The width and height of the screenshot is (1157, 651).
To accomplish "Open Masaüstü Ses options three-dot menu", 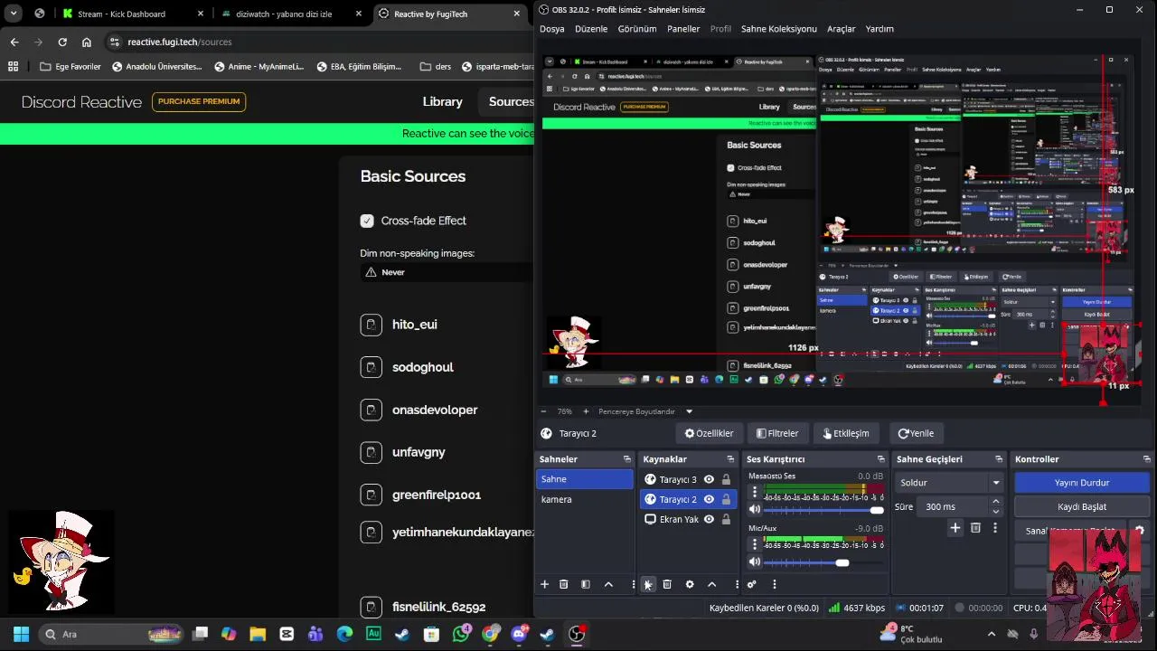I will [755, 492].
